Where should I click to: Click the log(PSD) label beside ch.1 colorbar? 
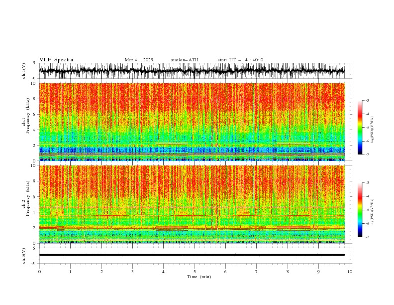pos(372,130)
